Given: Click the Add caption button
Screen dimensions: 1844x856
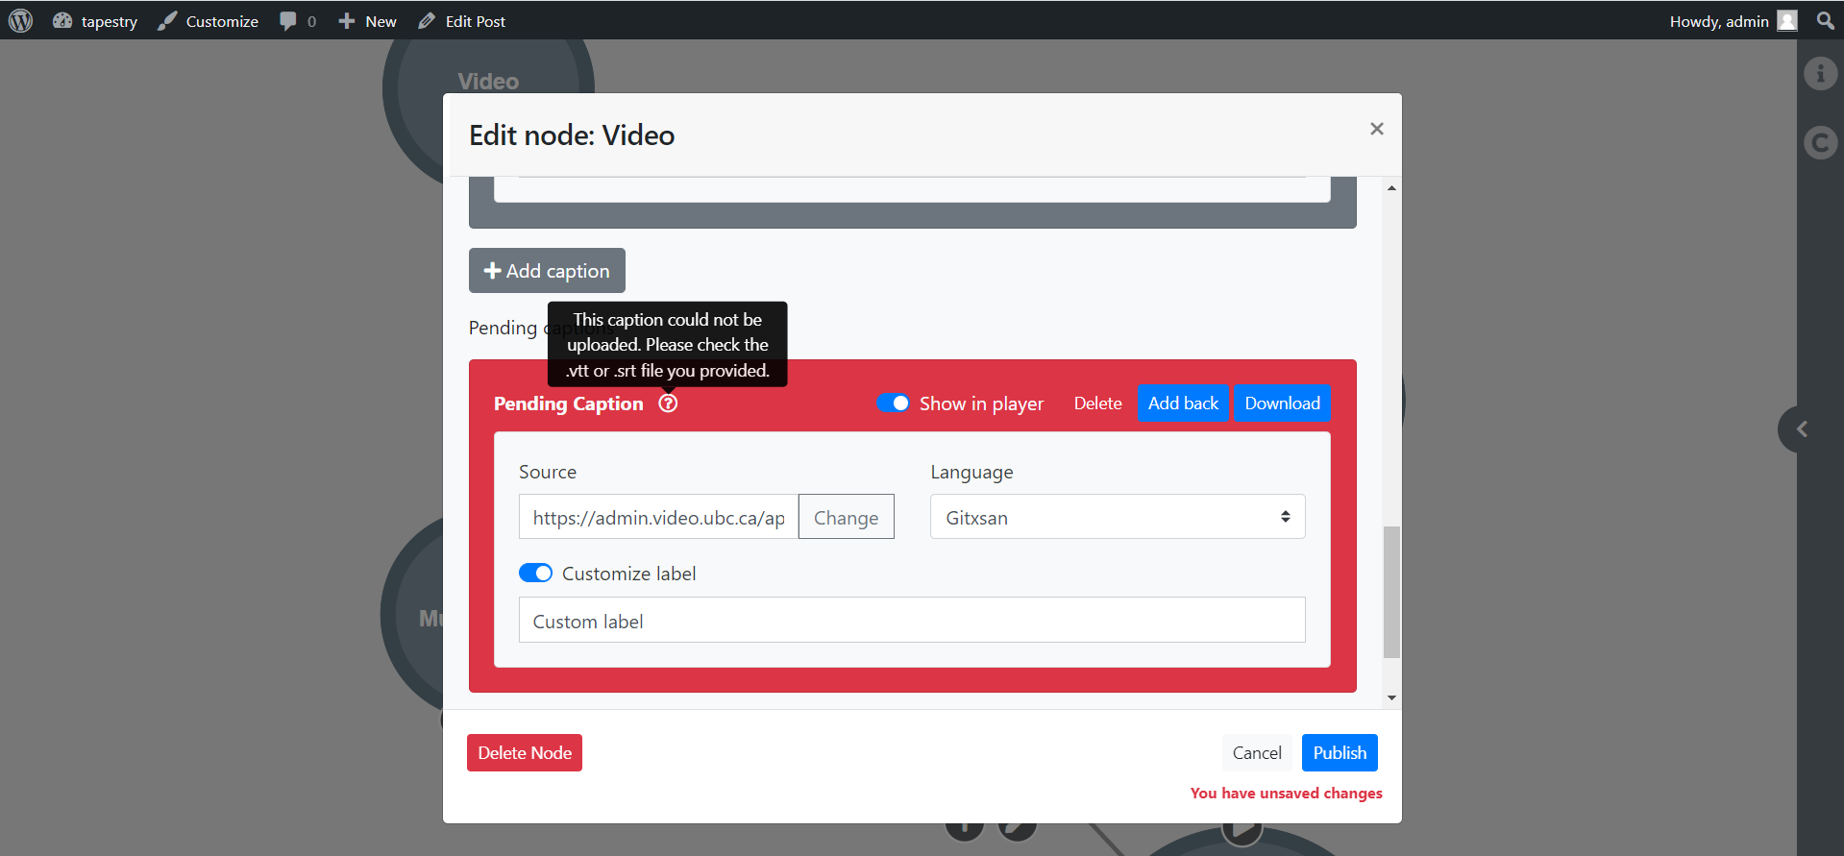Looking at the screenshot, I should [x=547, y=271].
